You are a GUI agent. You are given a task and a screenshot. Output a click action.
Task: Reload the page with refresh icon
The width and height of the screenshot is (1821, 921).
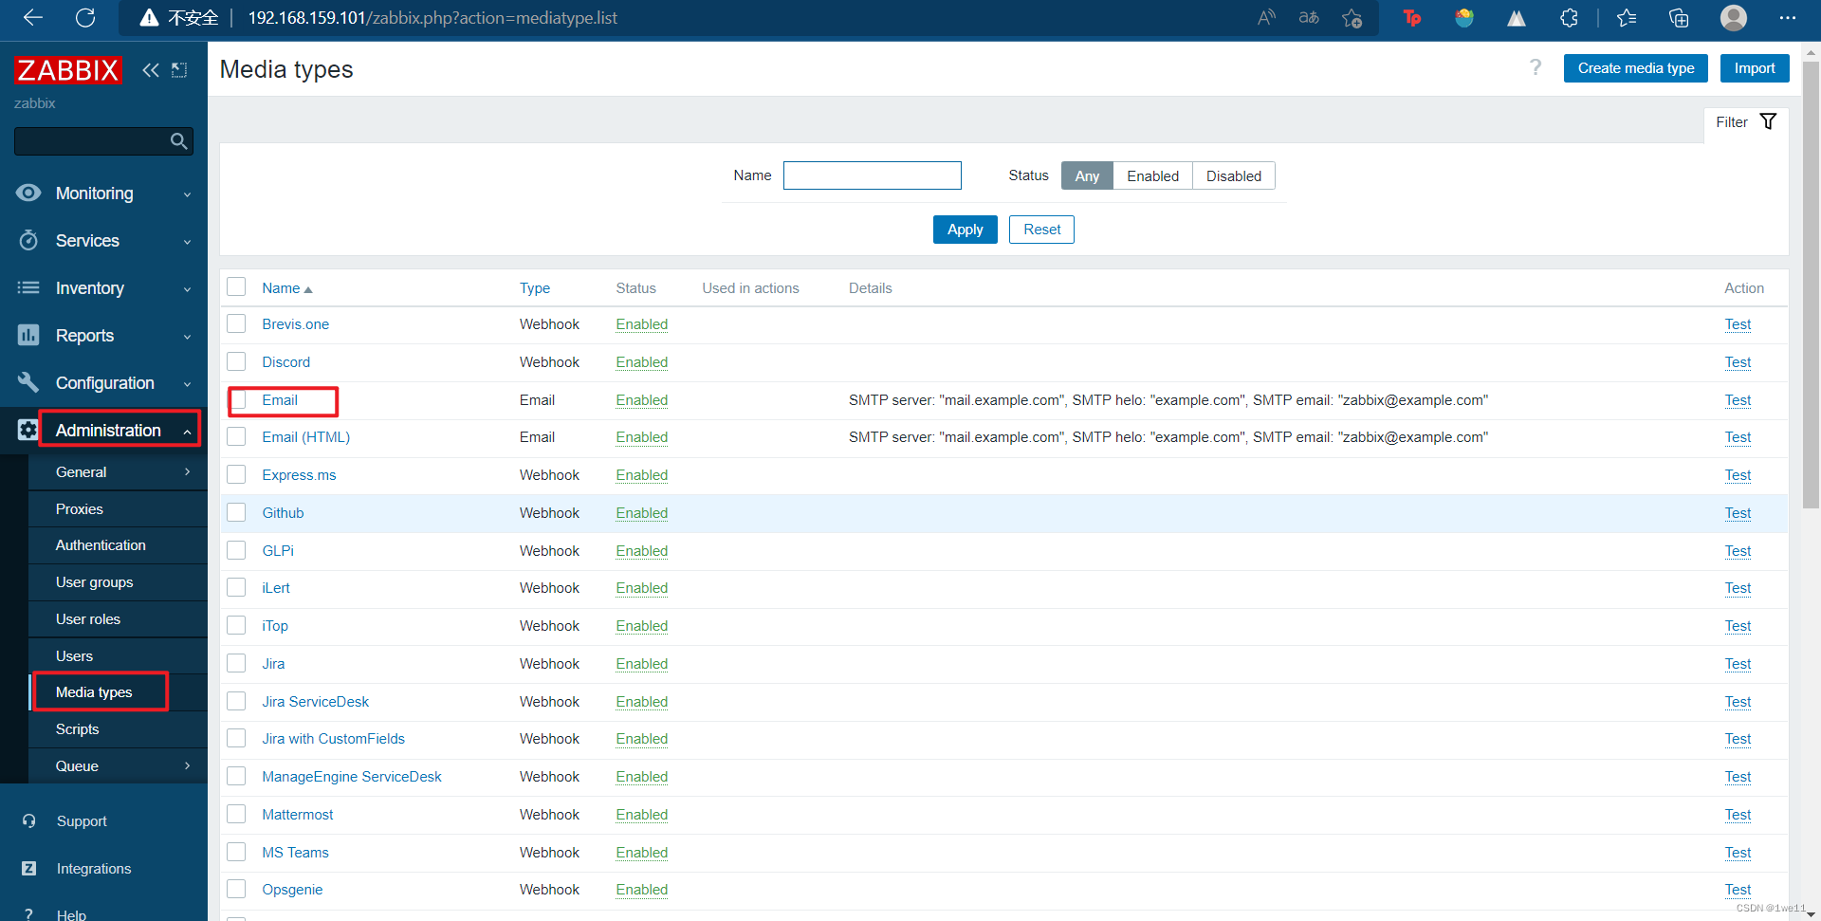point(85,18)
